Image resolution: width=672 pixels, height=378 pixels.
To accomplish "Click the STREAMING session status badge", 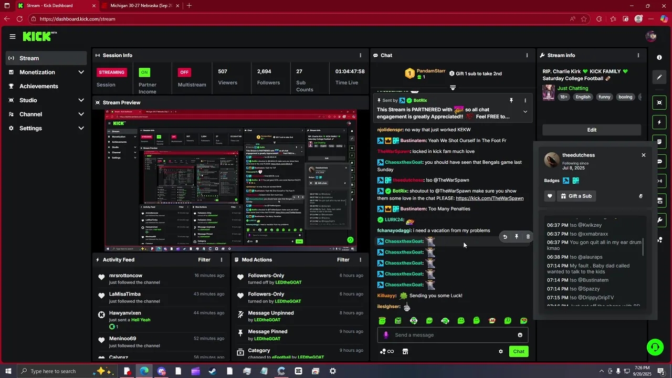I will (111, 72).
